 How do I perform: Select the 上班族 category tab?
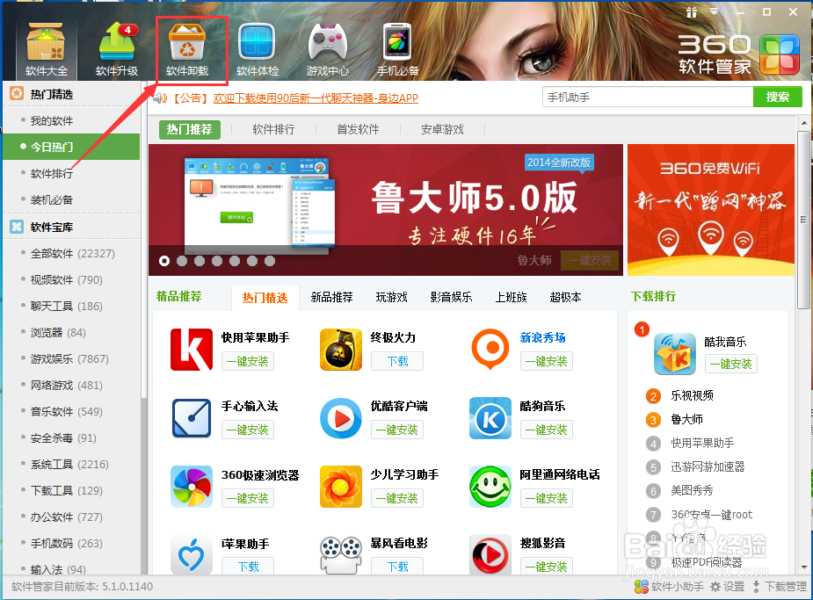[512, 298]
